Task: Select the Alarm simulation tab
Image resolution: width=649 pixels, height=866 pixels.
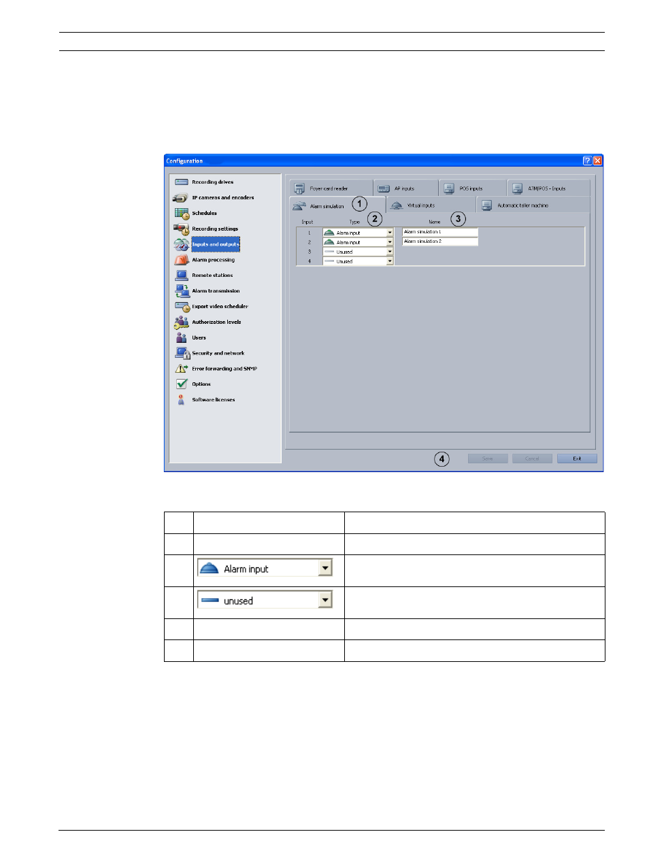Action: pyautogui.click(x=337, y=205)
